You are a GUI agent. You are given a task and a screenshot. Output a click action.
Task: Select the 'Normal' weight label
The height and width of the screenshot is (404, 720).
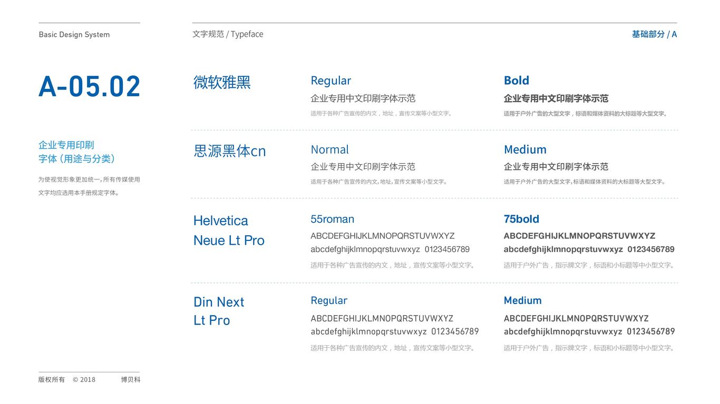[329, 149]
